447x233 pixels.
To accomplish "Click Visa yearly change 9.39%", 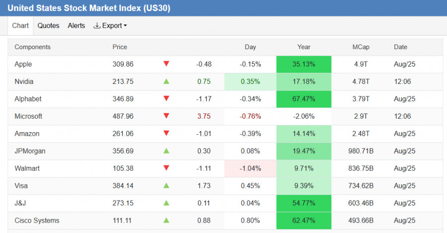I will tap(304, 186).
